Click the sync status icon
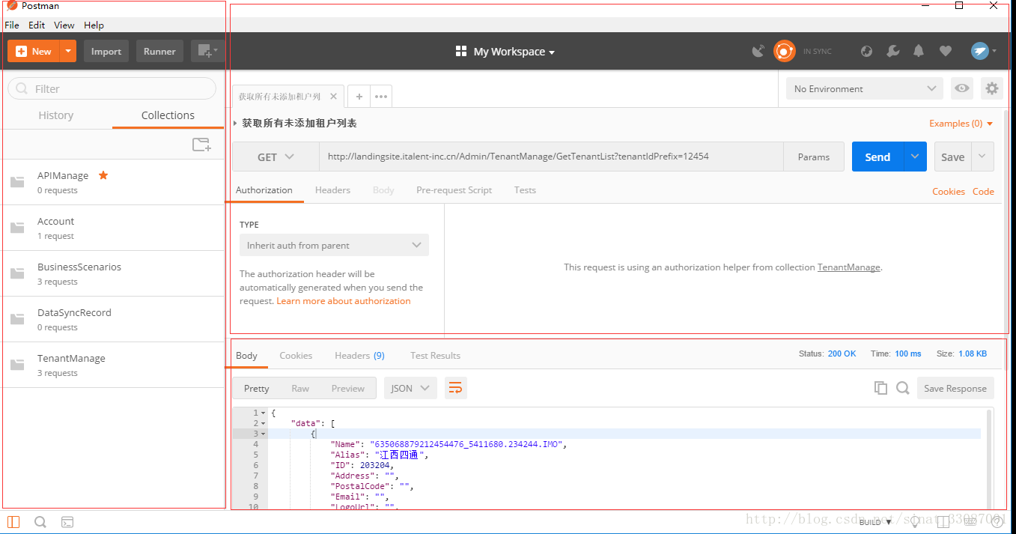Viewport: 1016px width, 534px height. click(784, 51)
